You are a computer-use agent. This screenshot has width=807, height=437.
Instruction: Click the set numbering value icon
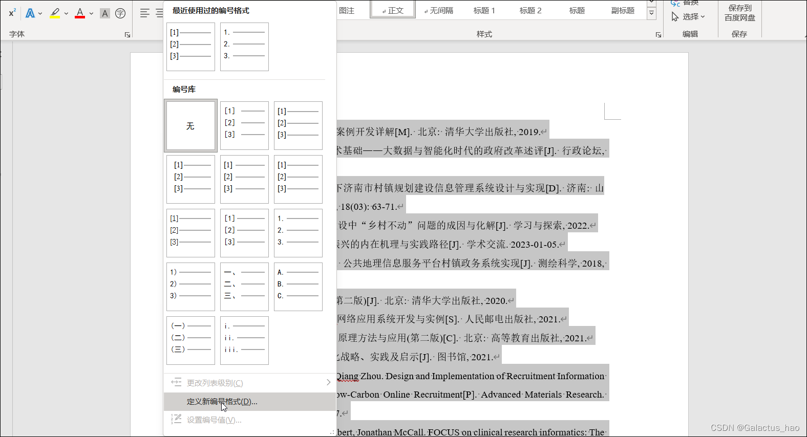pos(176,420)
